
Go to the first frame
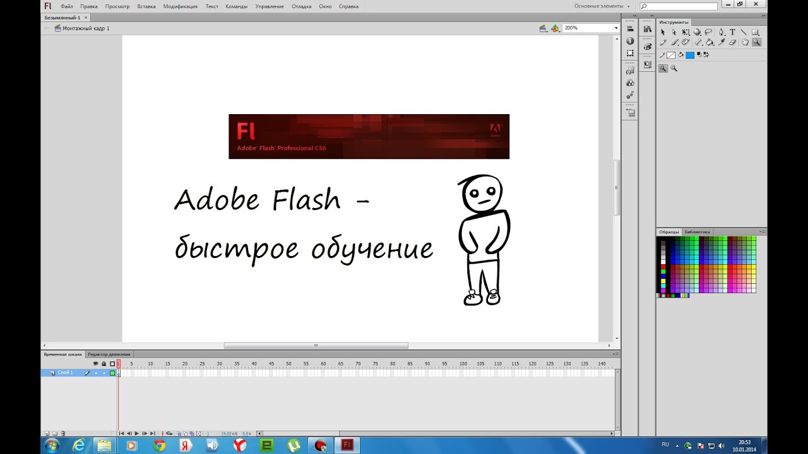pyautogui.click(x=121, y=433)
